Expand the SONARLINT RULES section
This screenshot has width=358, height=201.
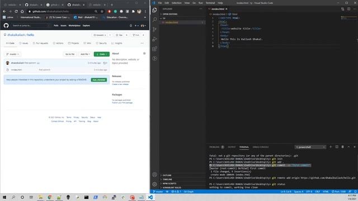pos(172,188)
